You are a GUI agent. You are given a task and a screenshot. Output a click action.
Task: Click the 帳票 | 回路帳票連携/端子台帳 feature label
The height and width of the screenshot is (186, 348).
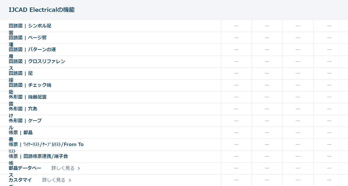pyautogui.click(x=38, y=156)
